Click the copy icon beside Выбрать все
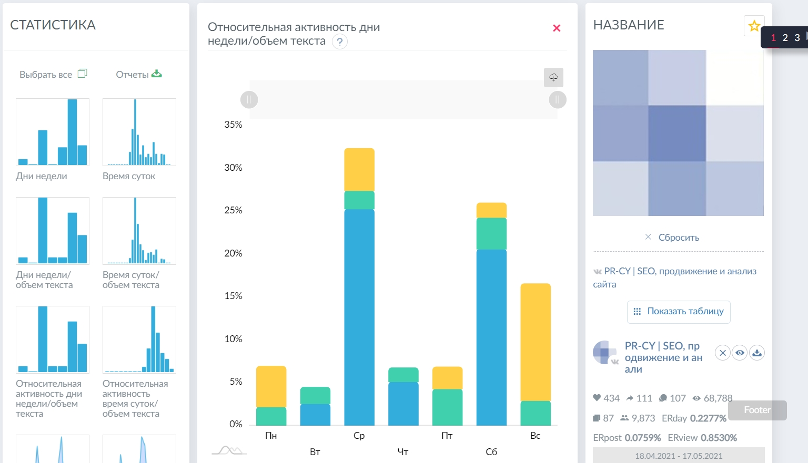 tap(83, 74)
